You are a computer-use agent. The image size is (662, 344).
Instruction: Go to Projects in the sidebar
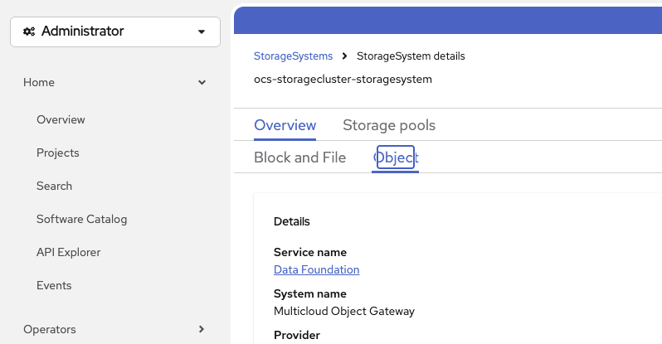tap(58, 153)
